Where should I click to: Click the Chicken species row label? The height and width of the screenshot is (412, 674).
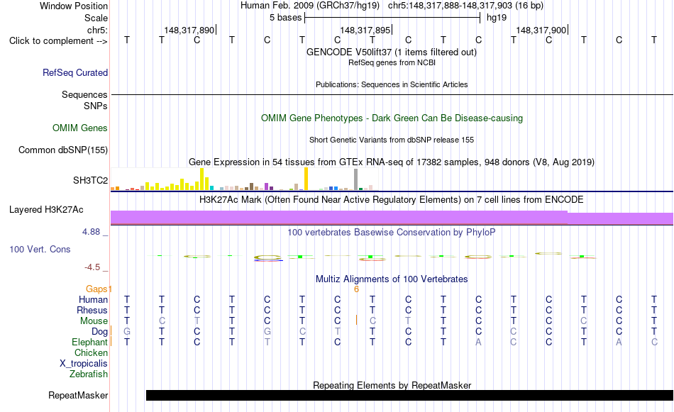coord(91,352)
